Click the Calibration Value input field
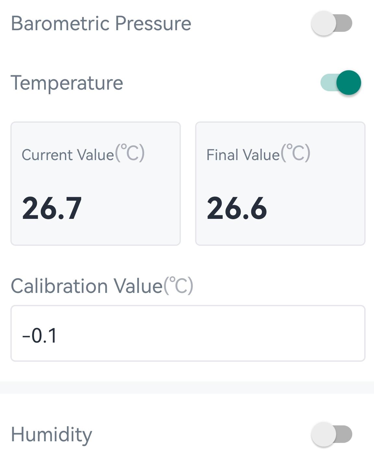The image size is (374, 452). pyautogui.click(x=188, y=333)
